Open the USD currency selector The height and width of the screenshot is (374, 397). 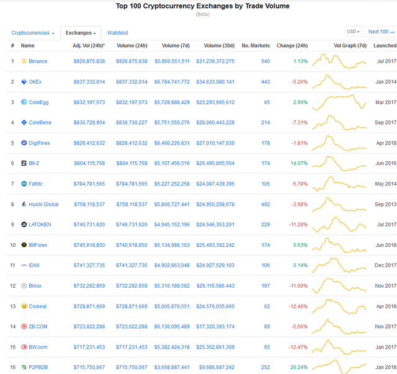(353, 32)
